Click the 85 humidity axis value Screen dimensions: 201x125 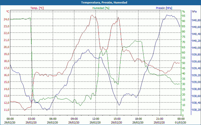(184, 26)
